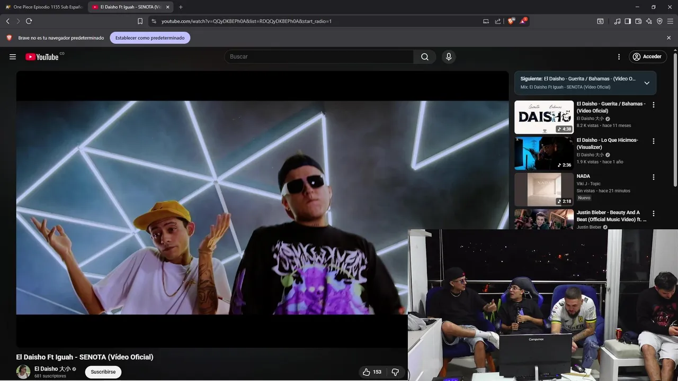Close the El Daisho YouTube tab
This screenshot has height=381, width=678.
[168, 7]
